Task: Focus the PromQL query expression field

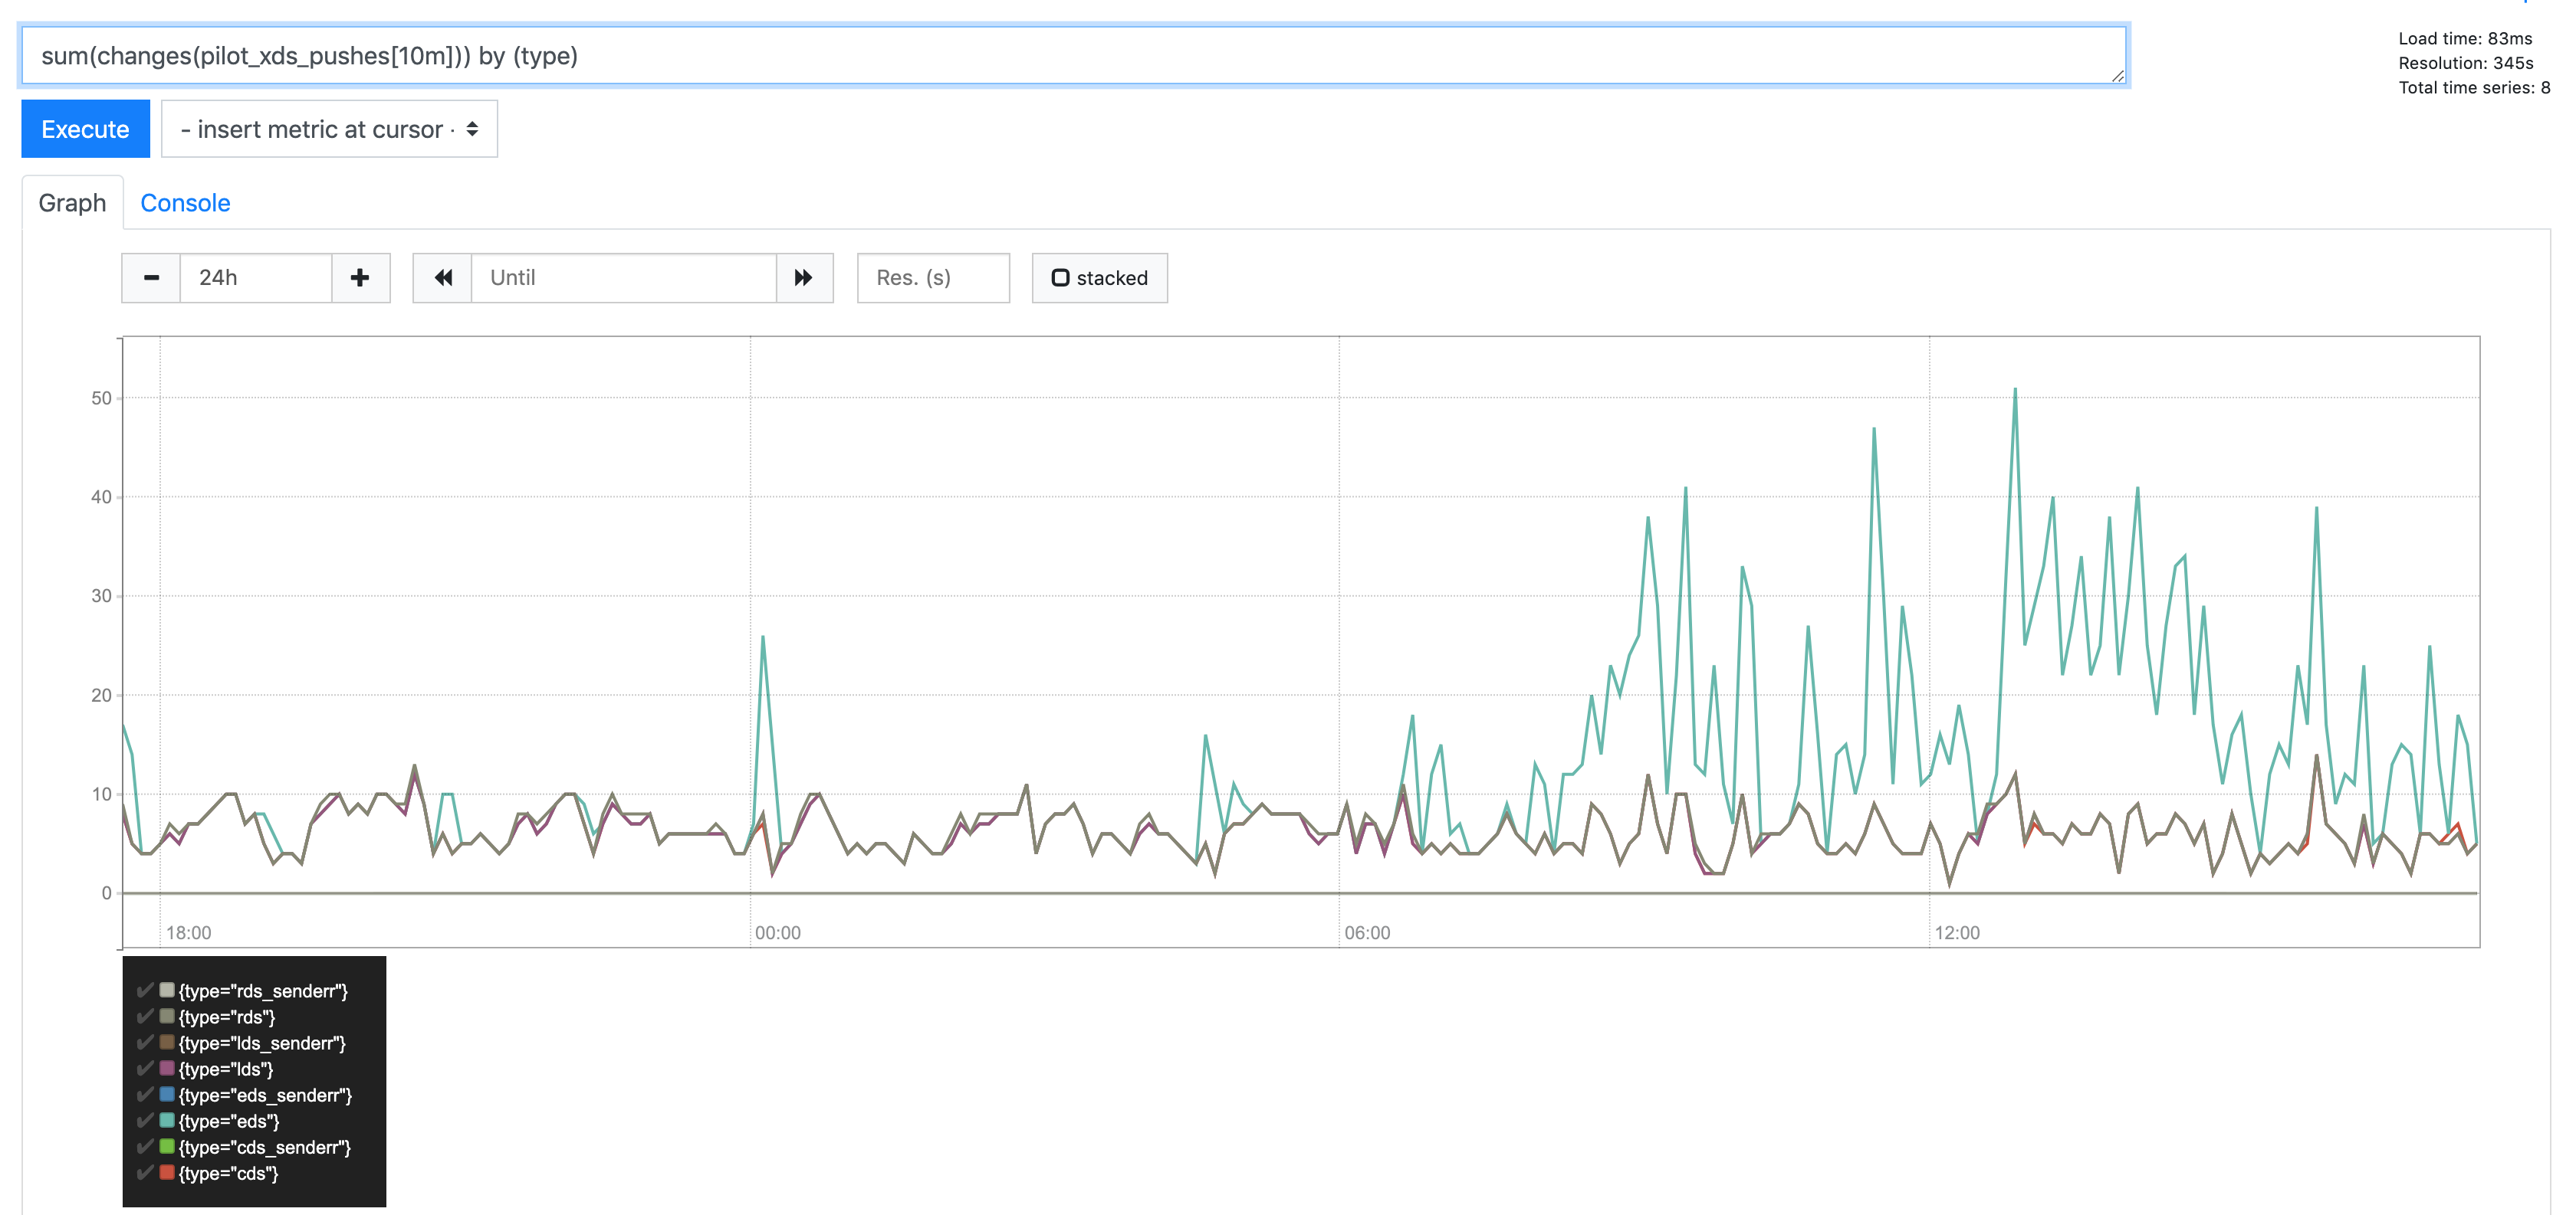Action: coord(1072,56)
